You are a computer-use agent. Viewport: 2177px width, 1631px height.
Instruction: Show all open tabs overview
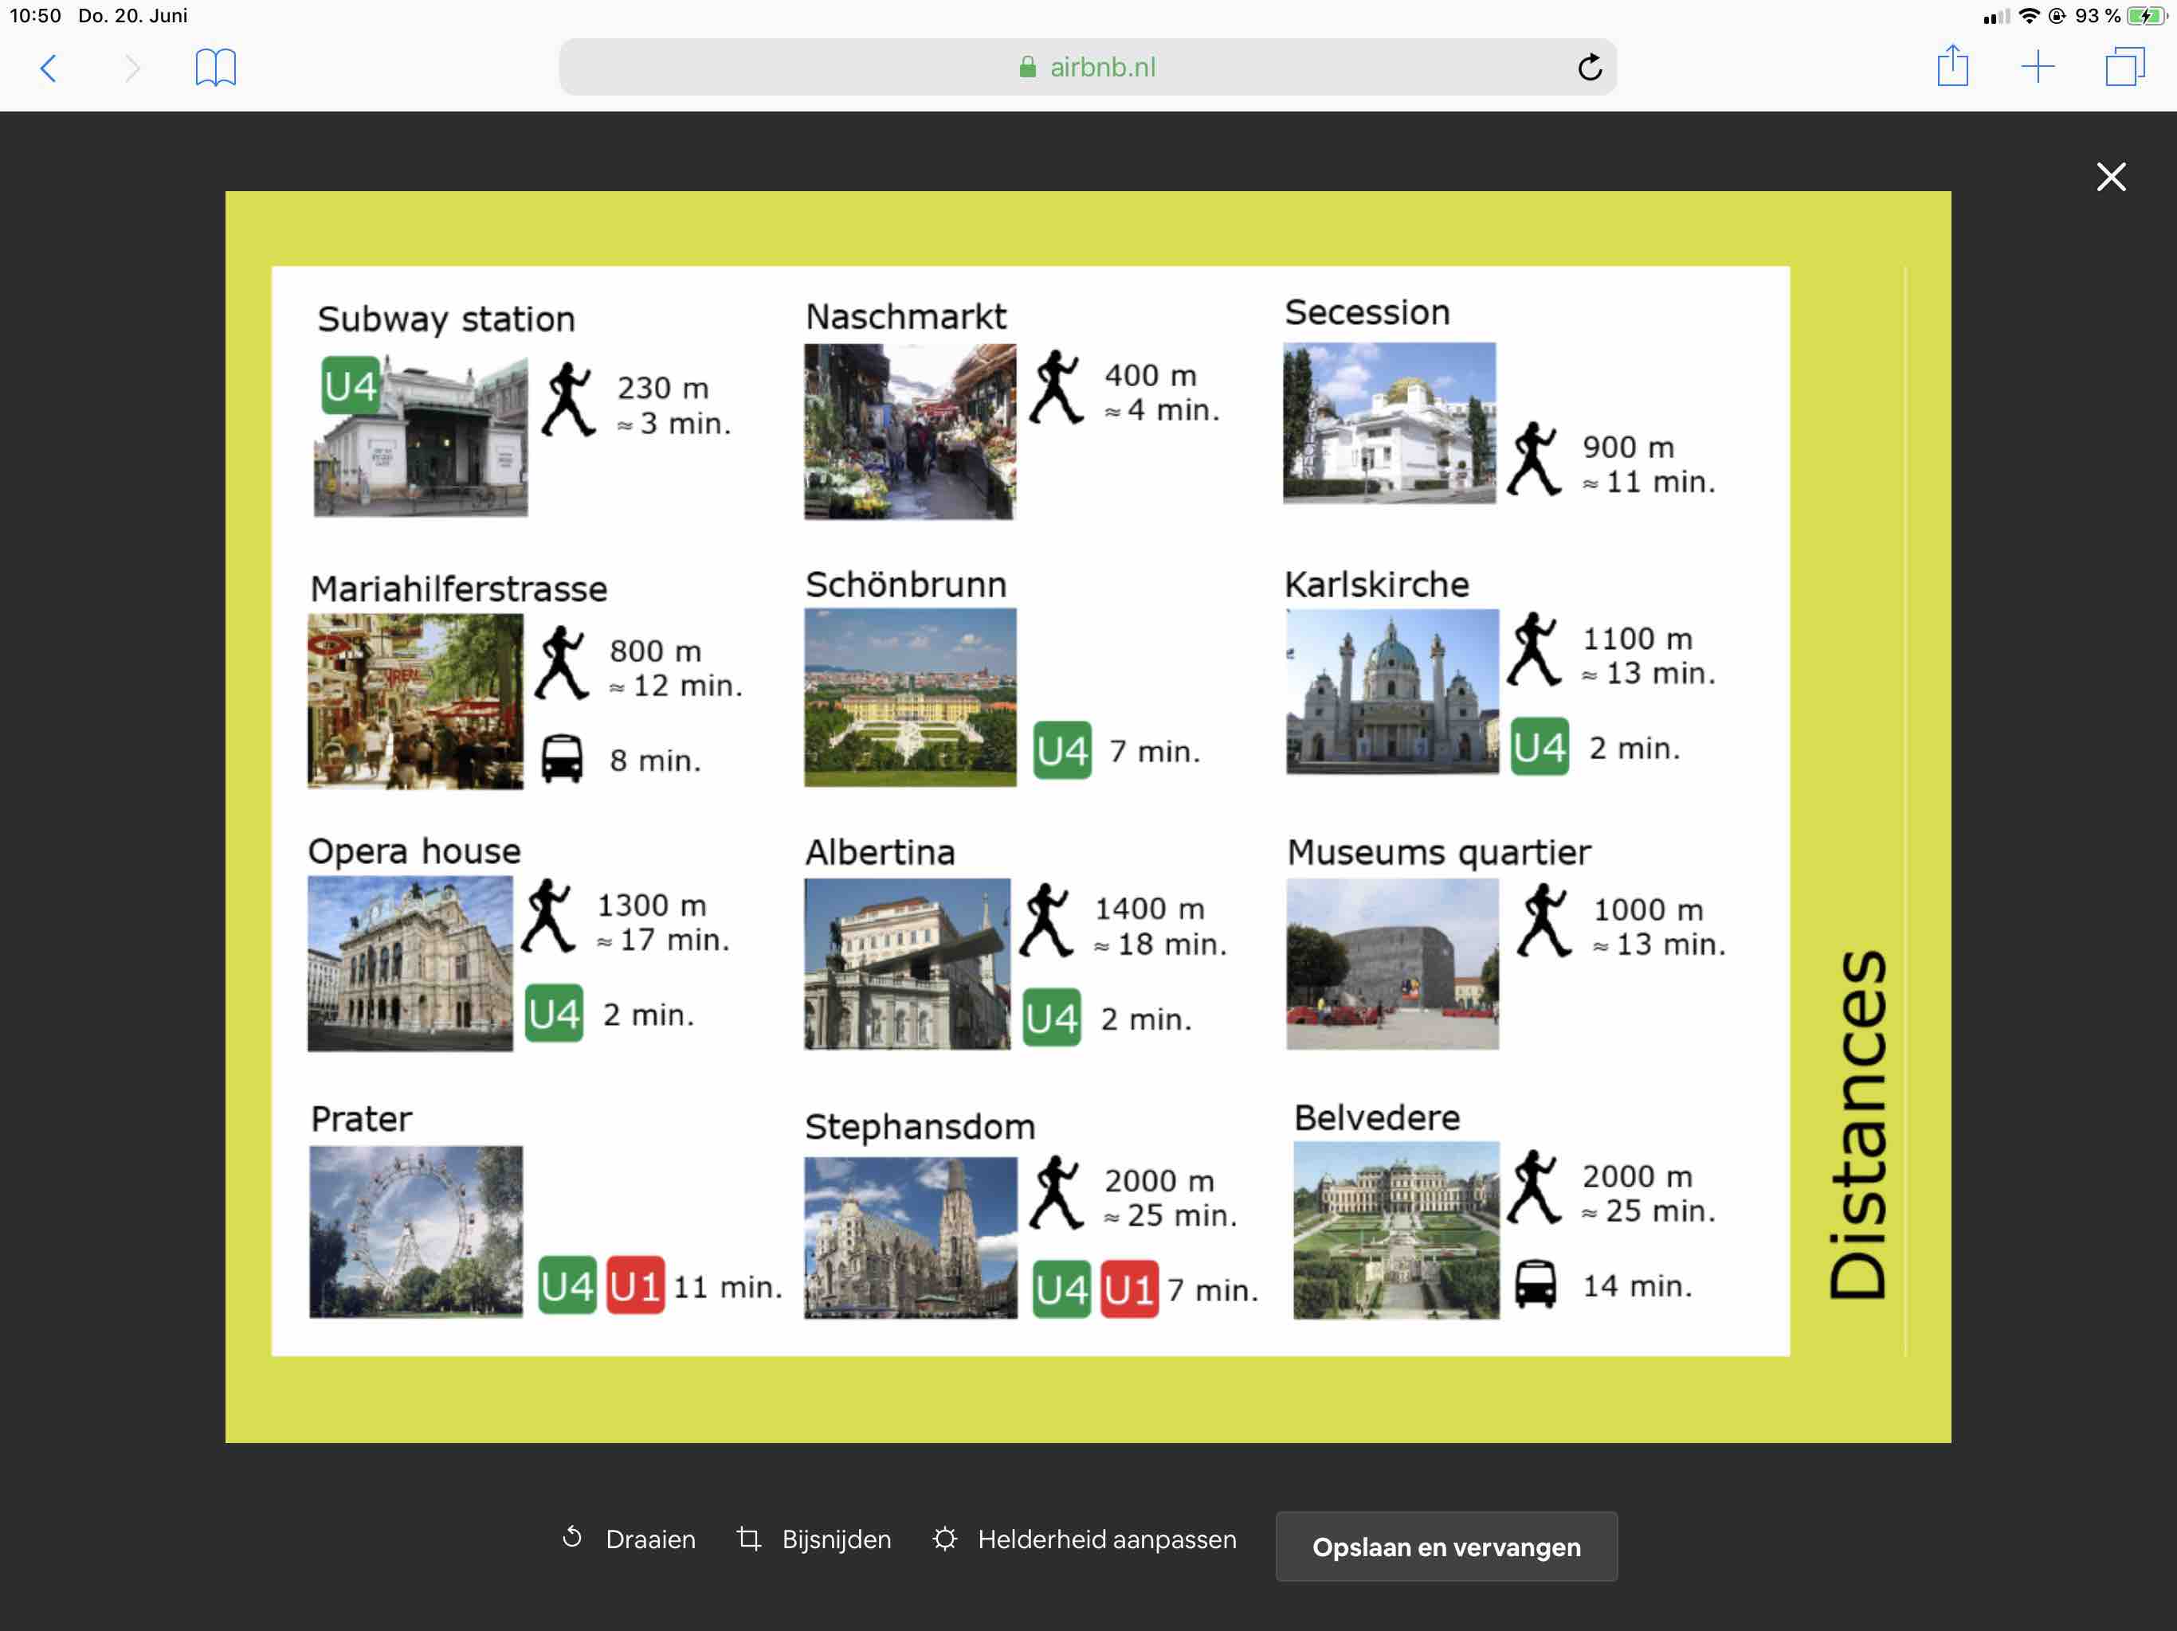pyautogui.click(x=2124, y=67)
